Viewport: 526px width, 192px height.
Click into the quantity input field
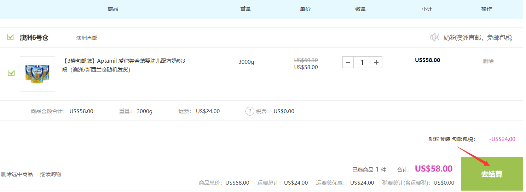pyautogui.click(x=362, y=62)
